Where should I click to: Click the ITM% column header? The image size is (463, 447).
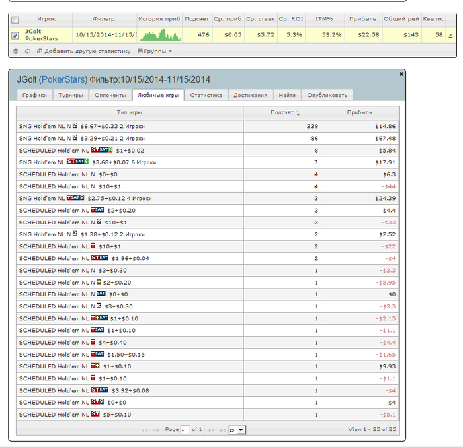[x=324, y=19]
